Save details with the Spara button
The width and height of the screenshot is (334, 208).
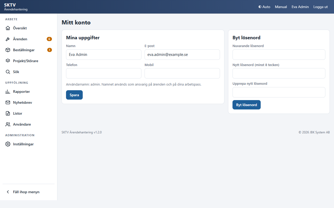74,95
